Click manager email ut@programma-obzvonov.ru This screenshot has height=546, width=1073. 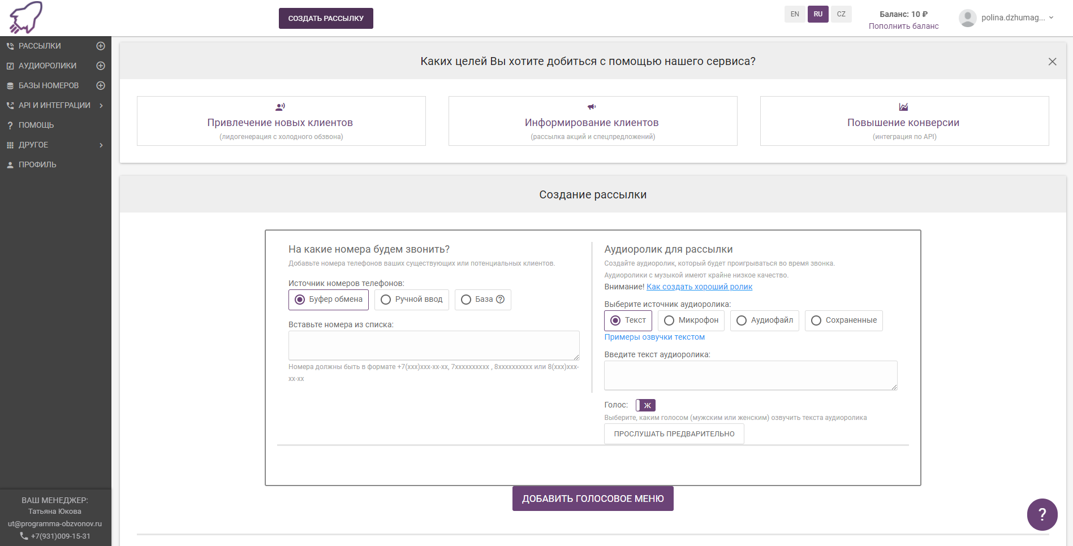pos(55,524)
